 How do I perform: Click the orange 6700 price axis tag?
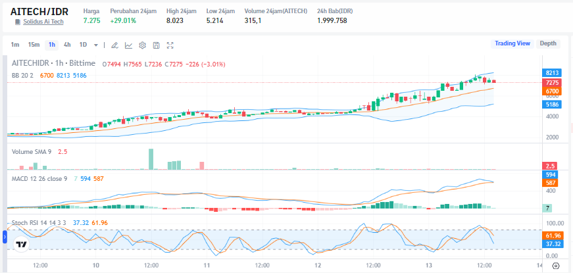(x=551, y=91)
